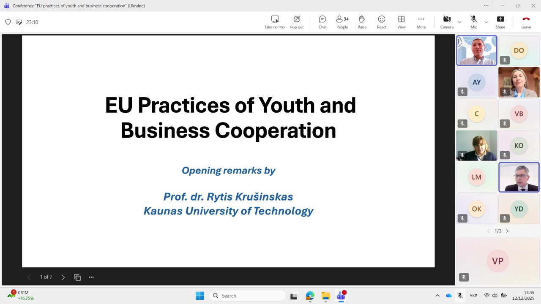Open the People participants list
This screenshot has height=304, width=541.
coord(342,22)
